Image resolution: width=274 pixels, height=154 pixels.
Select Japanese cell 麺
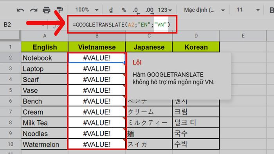click(x=149, y=133)
